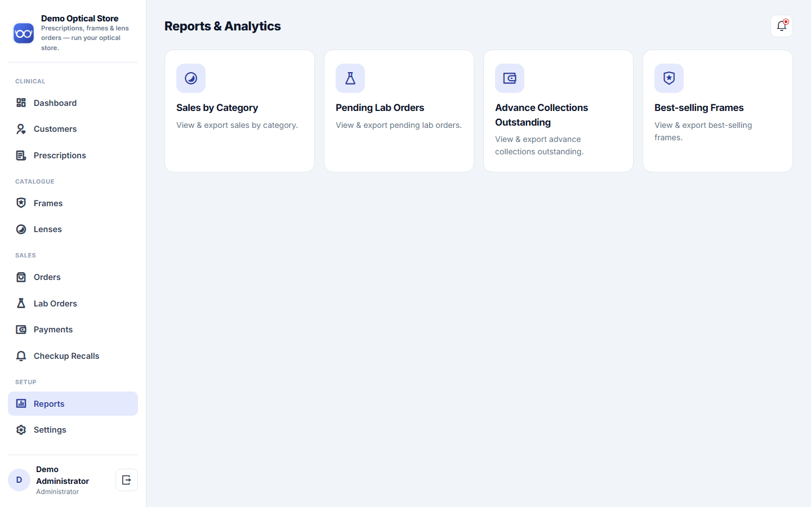This screenshot has width=811, height=507.
Task: Click "View & export pending lab orders." text
Action: point(399,125)
